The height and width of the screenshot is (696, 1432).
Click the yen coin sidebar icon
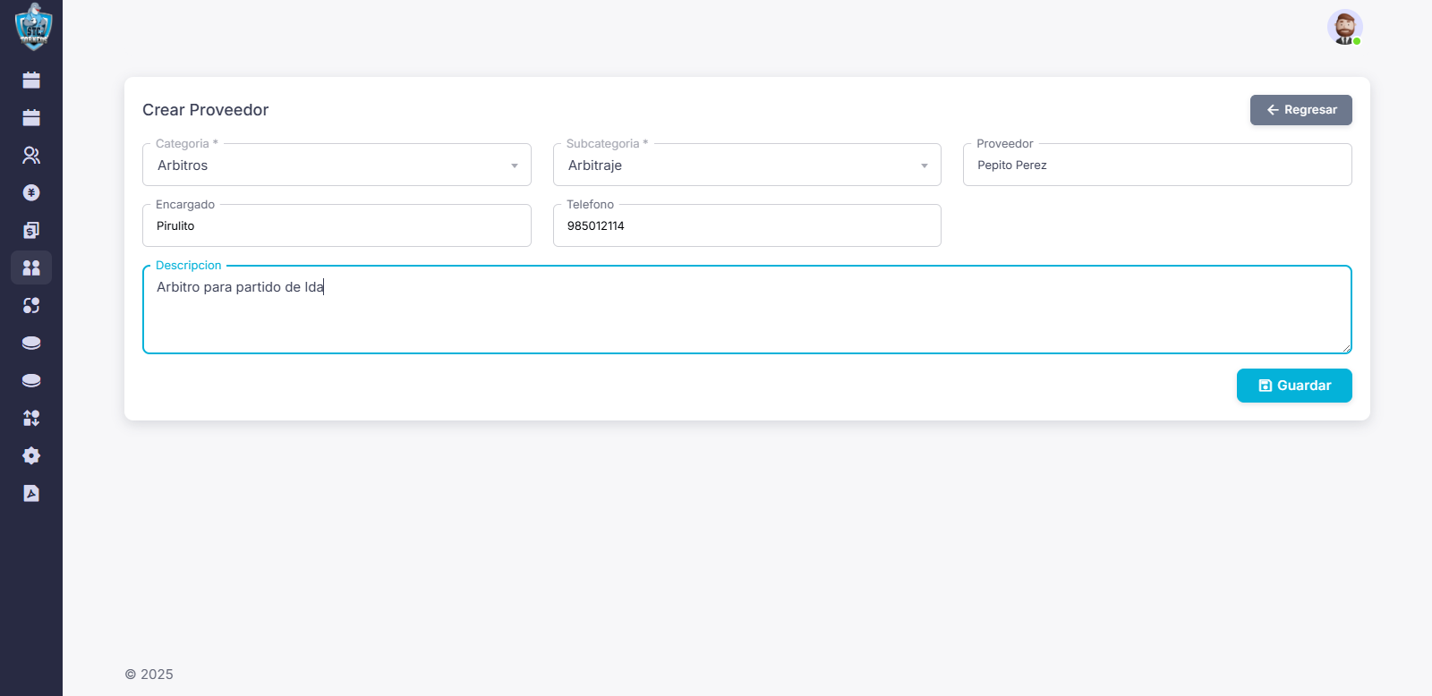tap(31, 193)
